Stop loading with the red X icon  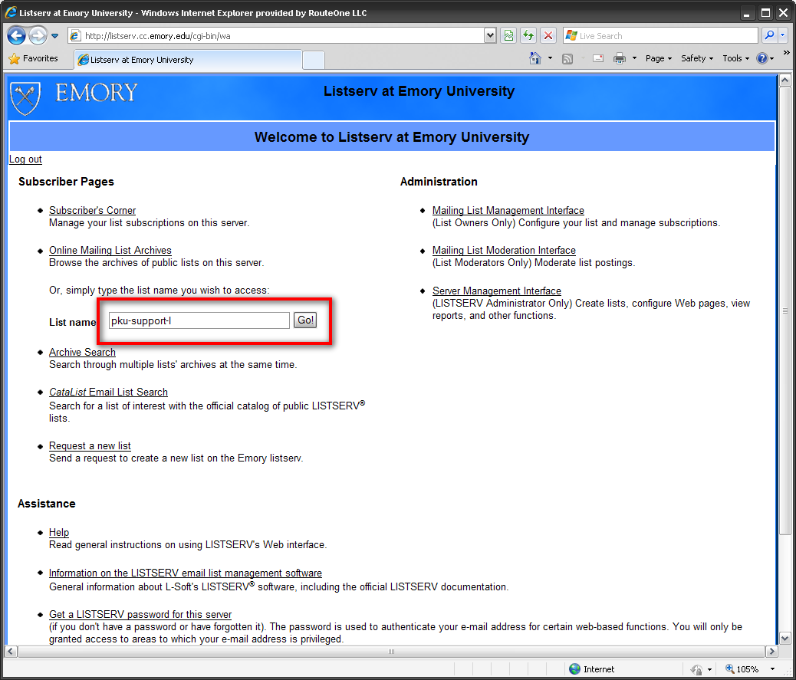coord(548,35)
